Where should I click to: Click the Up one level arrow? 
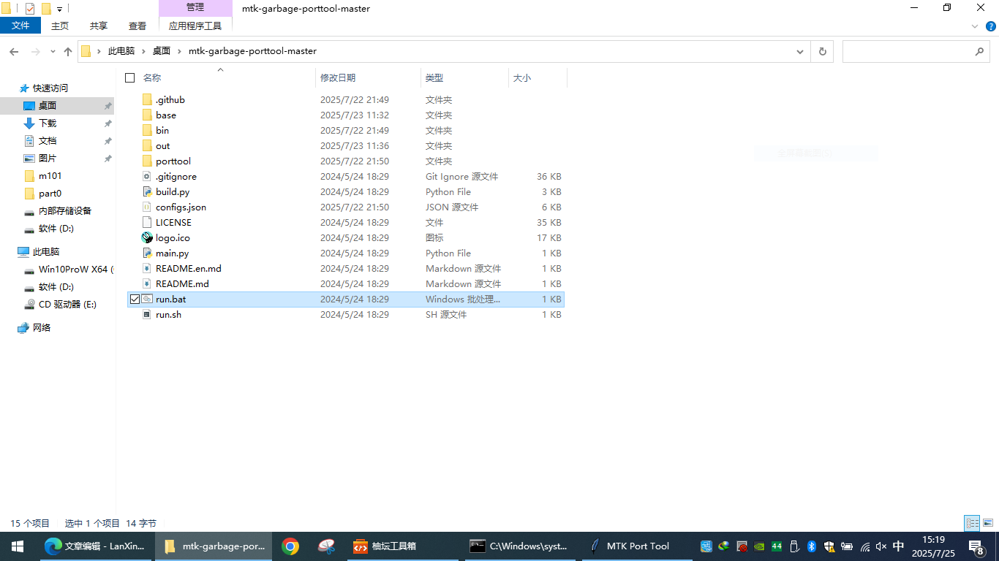68,52
